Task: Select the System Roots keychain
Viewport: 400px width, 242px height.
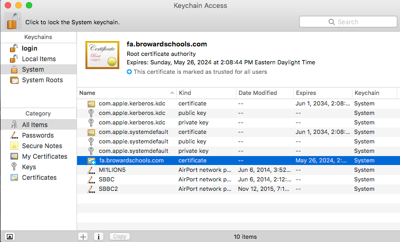Action: click(x=39, y=80)
